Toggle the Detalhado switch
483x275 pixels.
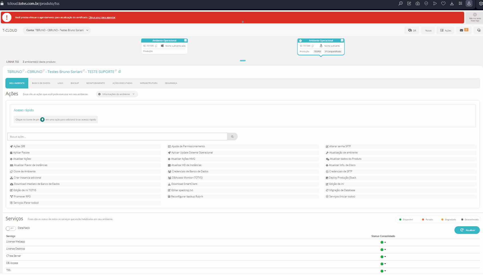[x=11, y=228]
